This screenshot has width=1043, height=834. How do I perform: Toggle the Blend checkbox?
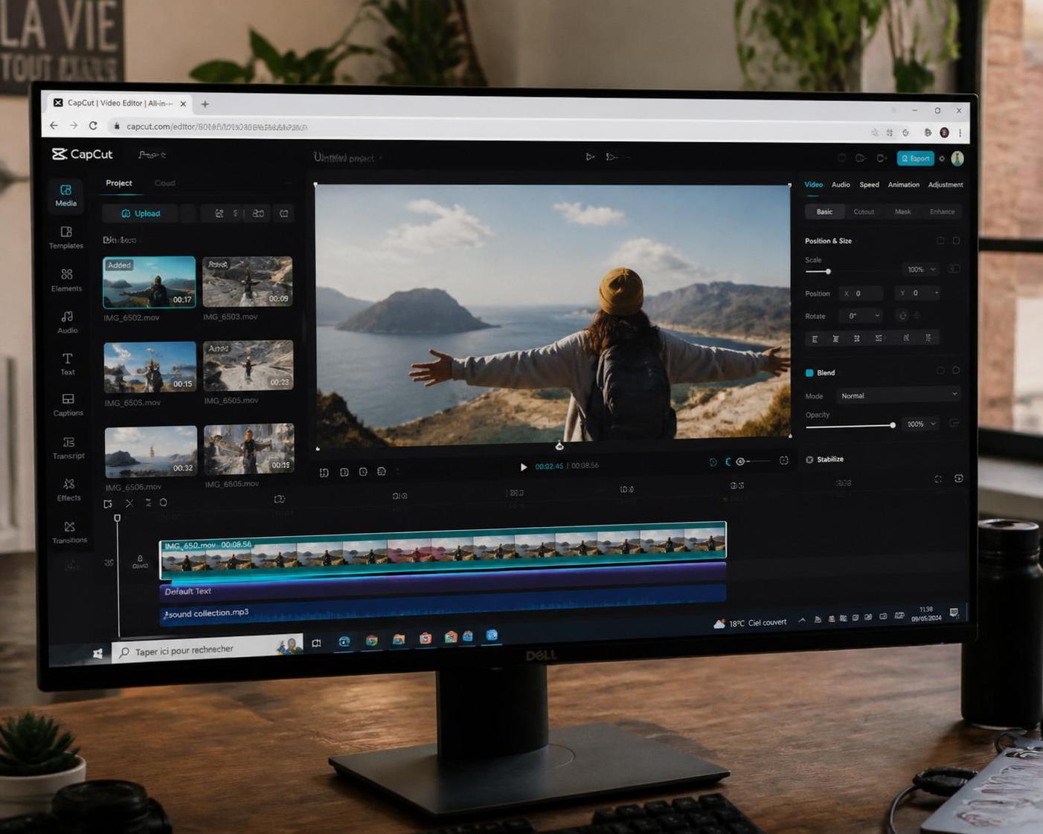point(809,372)
